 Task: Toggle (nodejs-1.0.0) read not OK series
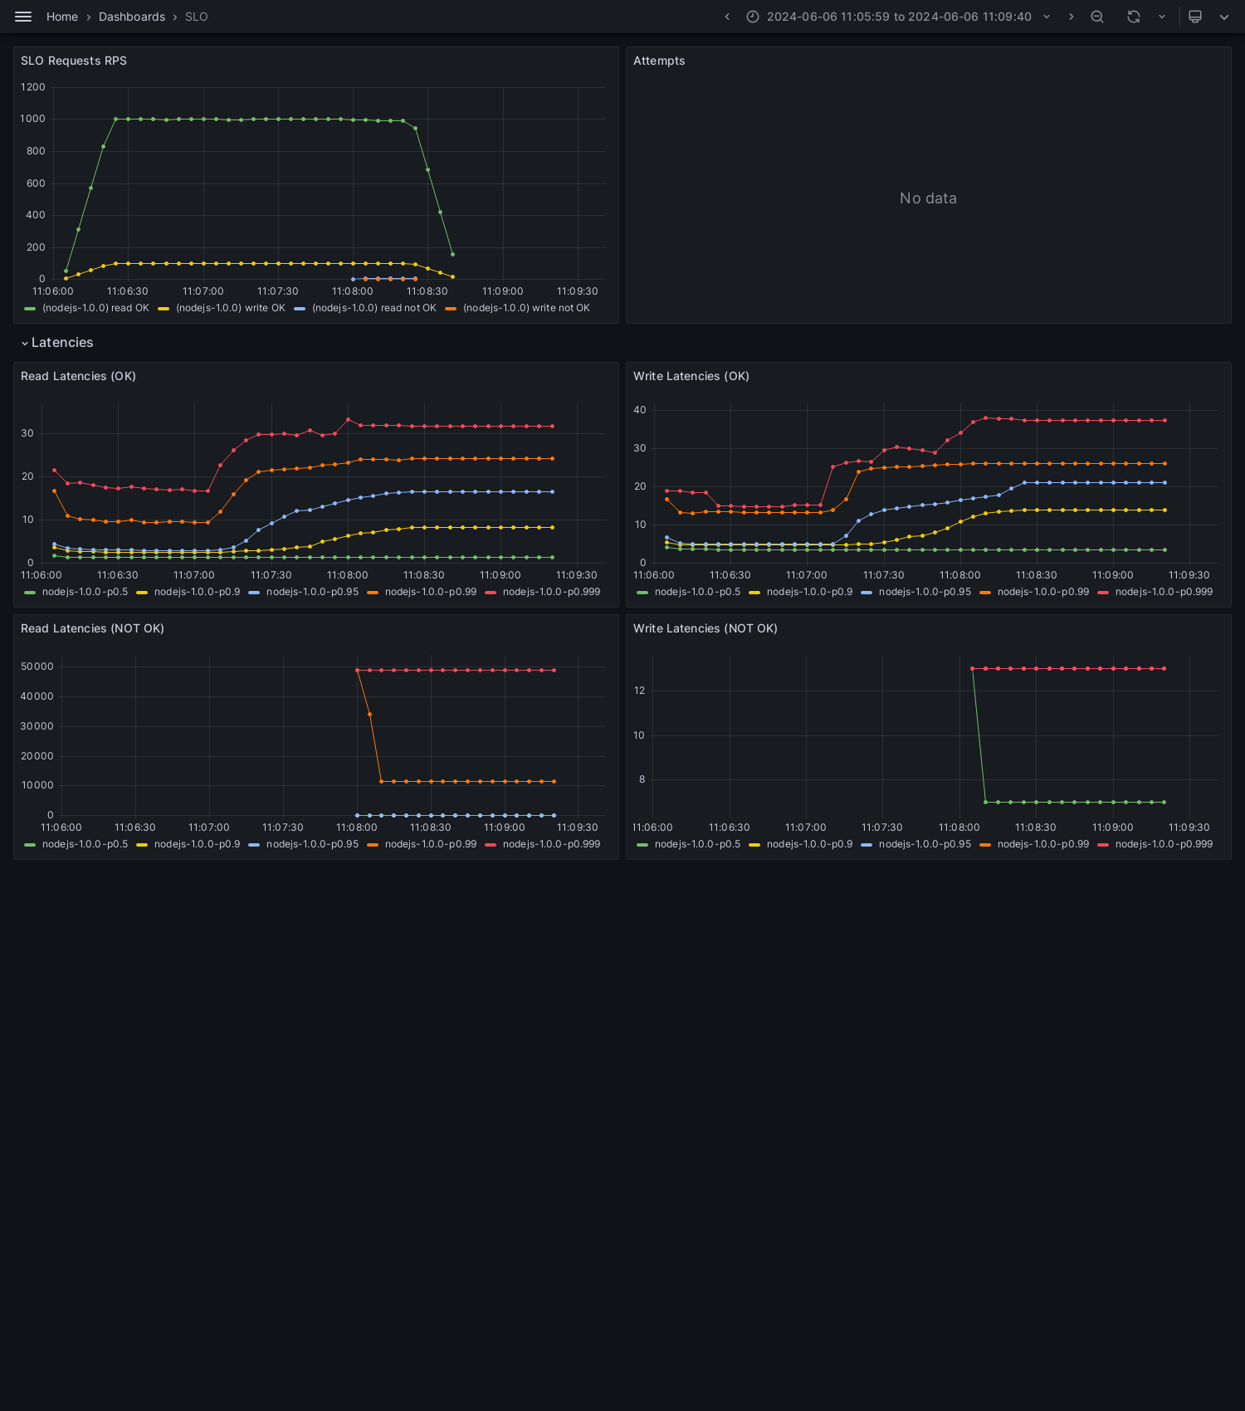click(374, 308)
